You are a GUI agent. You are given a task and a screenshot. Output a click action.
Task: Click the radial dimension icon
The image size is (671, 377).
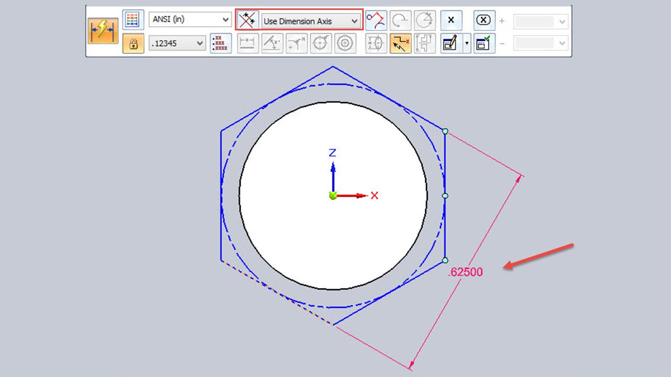(x=297, y=43)
